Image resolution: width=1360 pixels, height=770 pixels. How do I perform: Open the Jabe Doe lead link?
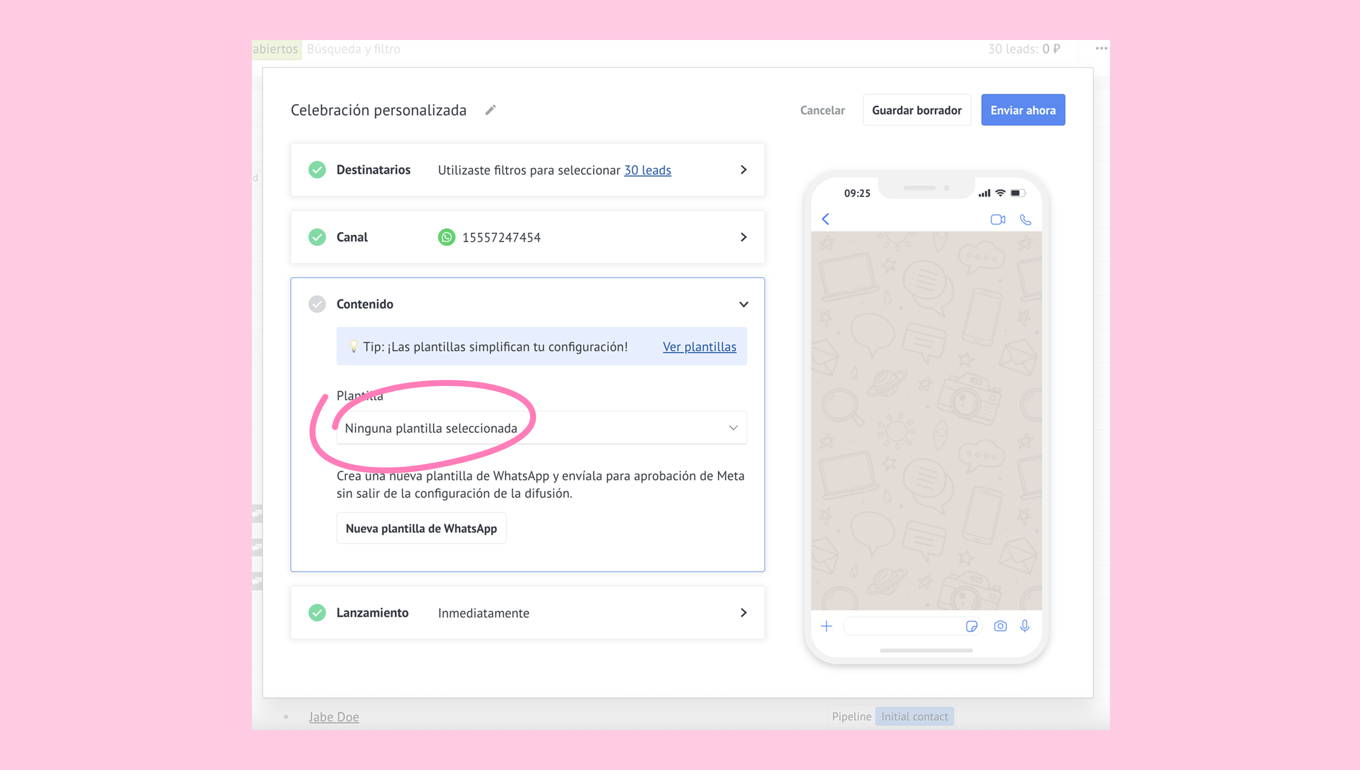[333, 716]
